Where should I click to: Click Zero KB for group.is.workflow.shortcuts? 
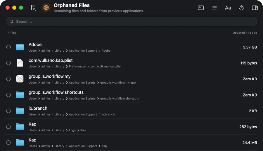250,95
